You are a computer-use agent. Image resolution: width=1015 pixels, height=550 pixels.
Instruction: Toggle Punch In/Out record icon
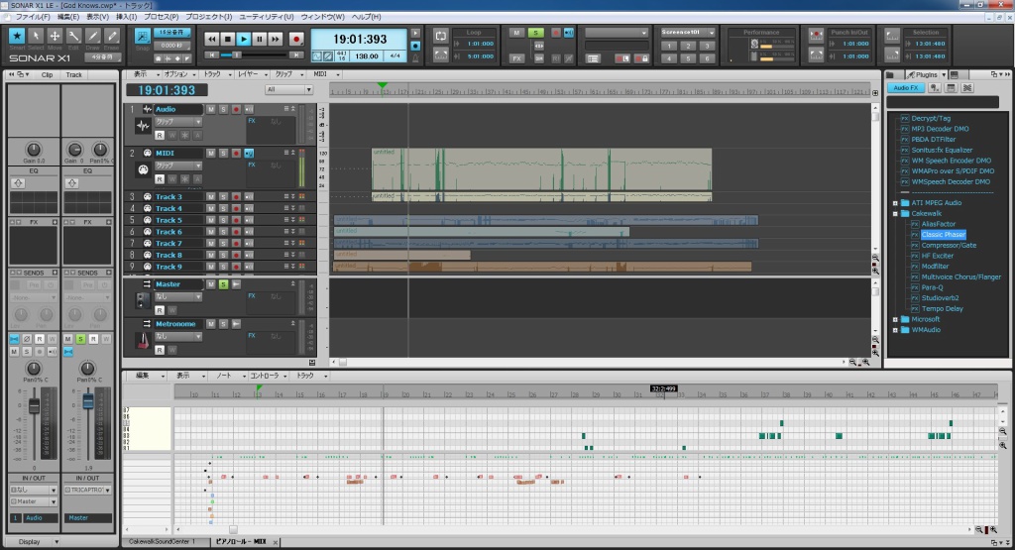point(817,35)
